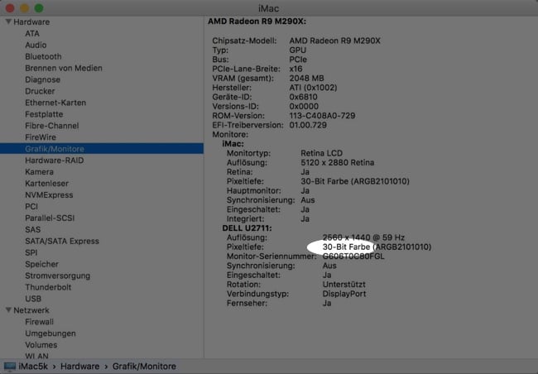The image size is (538, 374).
Task: Click EFI-Treiberversion value 01.00.729
Action: point(308,125)
